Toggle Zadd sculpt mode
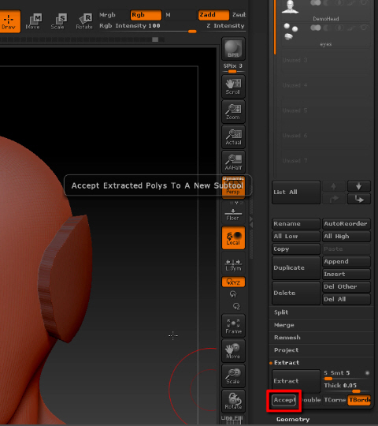This screenshot has height=426, width=378. point(213,15)
